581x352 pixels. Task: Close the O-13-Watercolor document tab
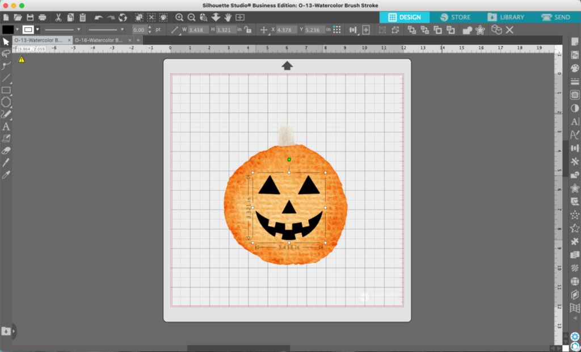(x=70, y=40)
